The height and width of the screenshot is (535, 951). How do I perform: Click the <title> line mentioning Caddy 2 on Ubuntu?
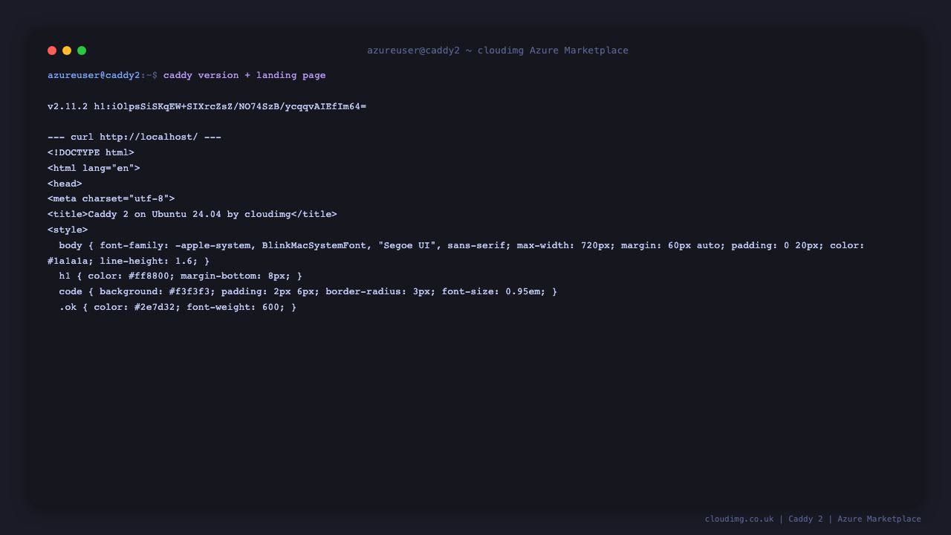[192, 215]
